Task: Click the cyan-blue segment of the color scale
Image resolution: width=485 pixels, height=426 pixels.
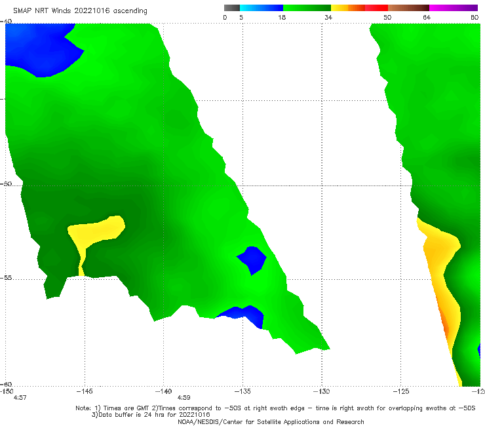Action: 262,8
